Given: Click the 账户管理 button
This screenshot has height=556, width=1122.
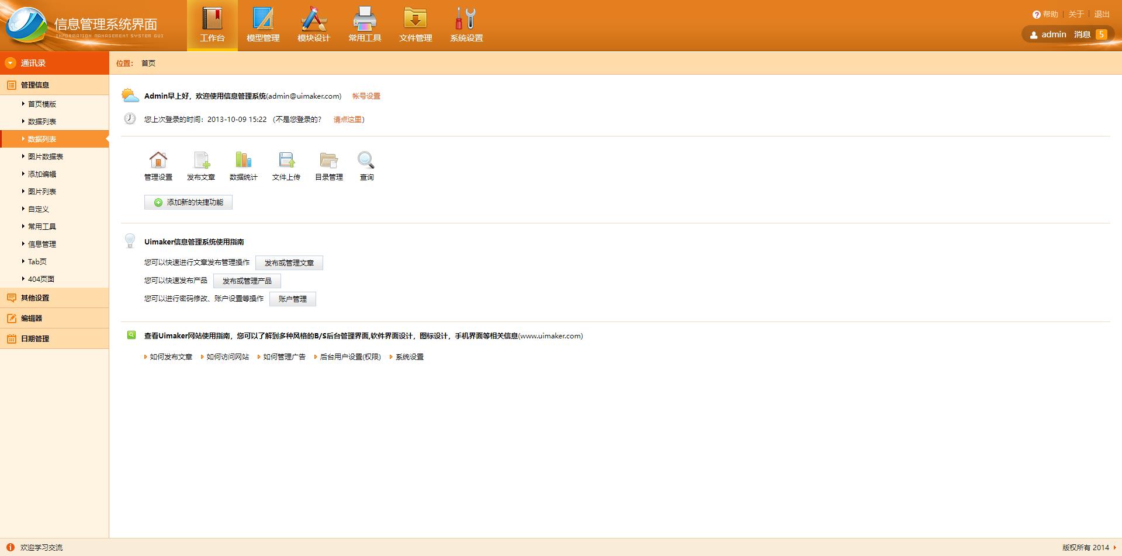Looking at the screenshot, I should click(293, 299).
